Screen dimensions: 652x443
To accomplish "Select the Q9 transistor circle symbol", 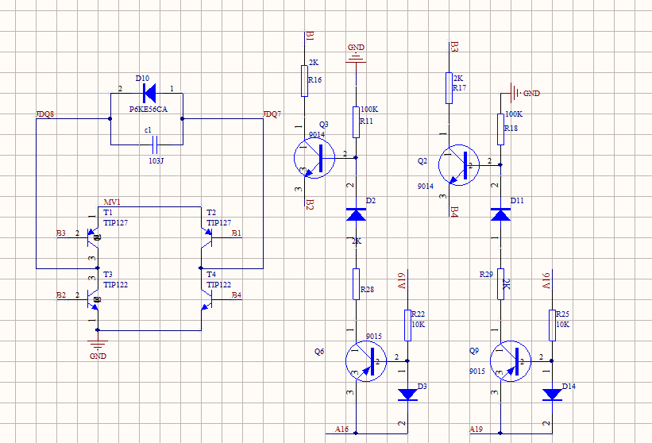I will (x=511, y=361).
